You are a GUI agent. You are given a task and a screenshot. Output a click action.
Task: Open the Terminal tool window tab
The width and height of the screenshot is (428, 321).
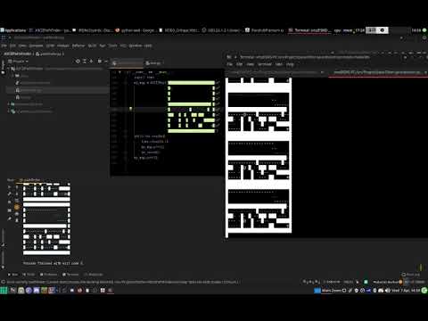[x=70, y=275]
